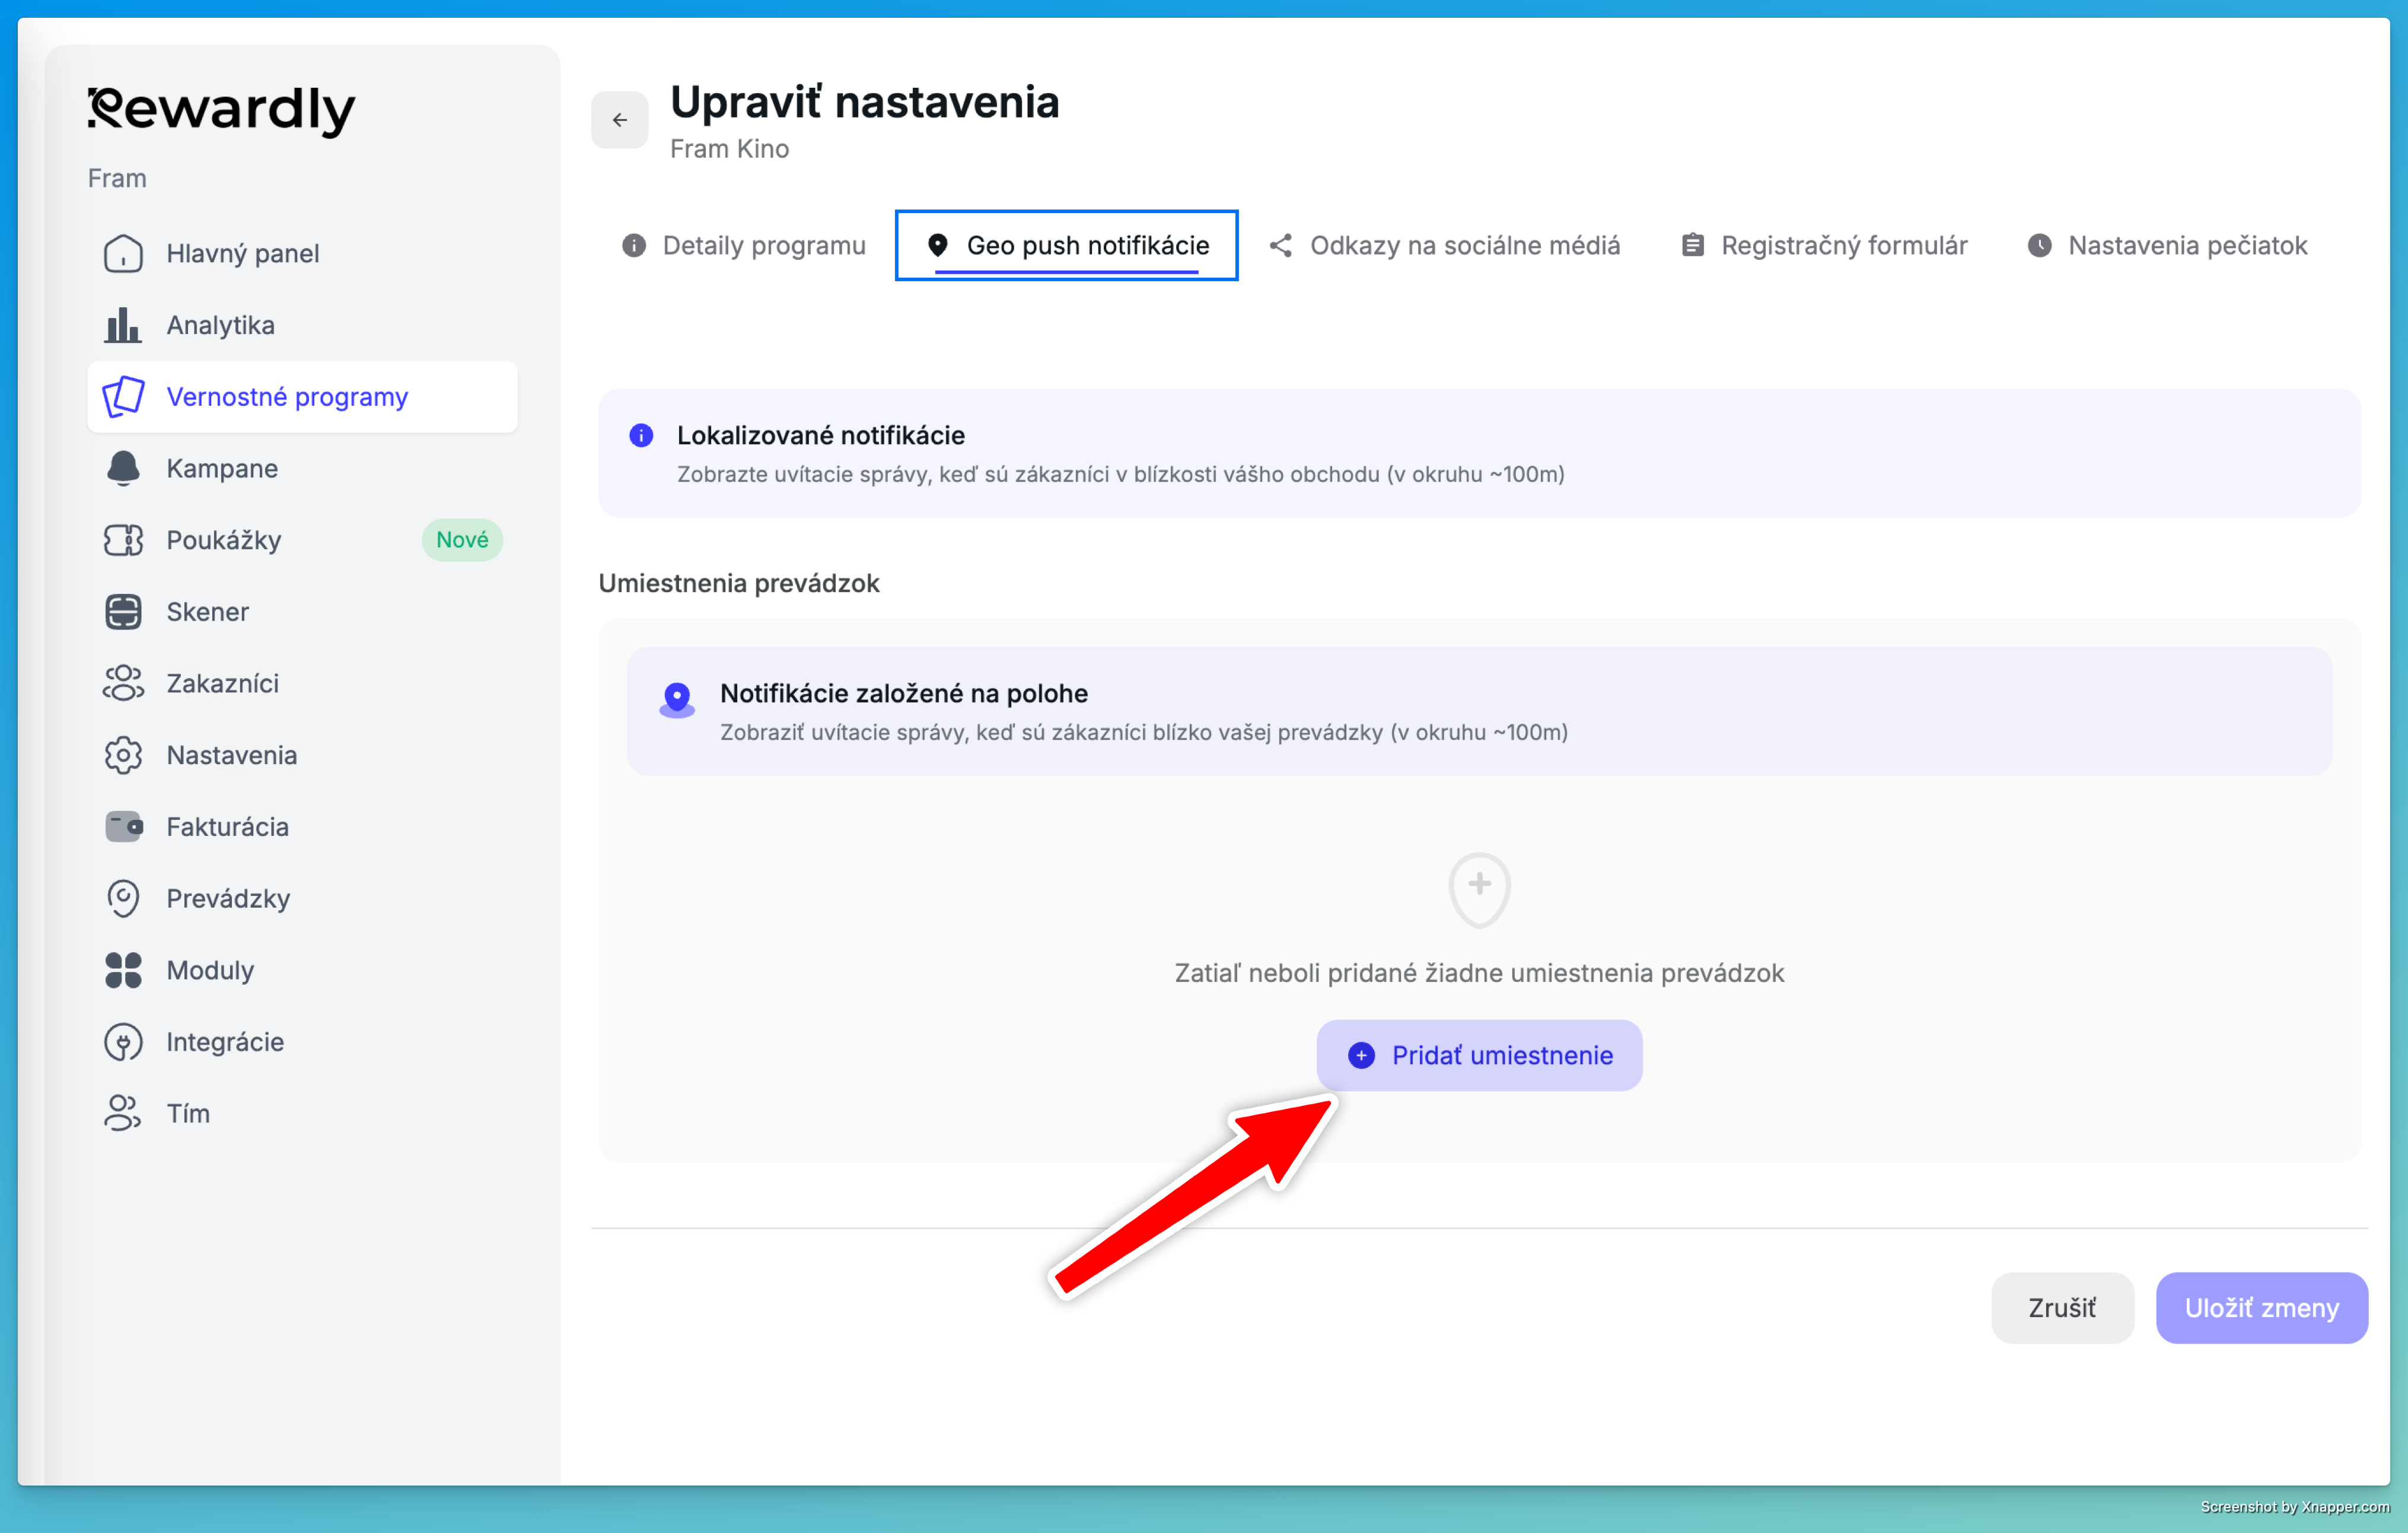
Task: Switch to Odkazy na sociálne médiá tab
Action: click(1444, 246)
